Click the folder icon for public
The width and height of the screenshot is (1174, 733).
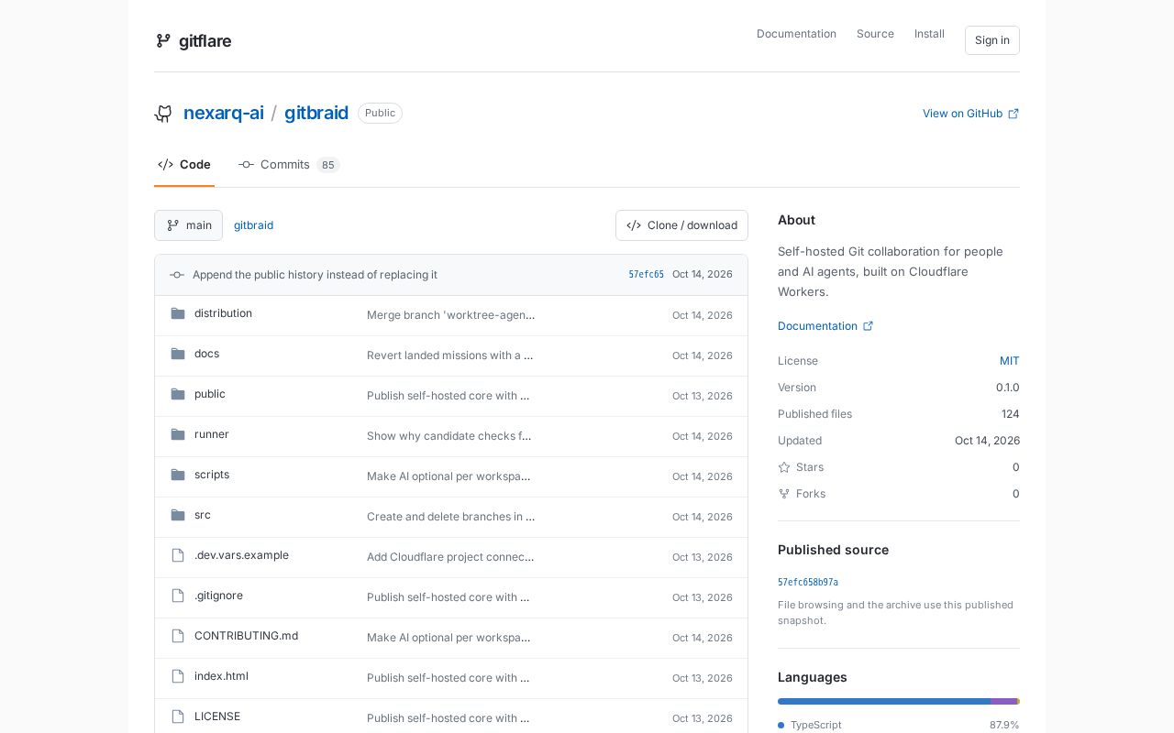[178, 394]
